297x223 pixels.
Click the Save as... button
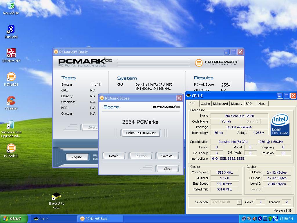[168, 156]
